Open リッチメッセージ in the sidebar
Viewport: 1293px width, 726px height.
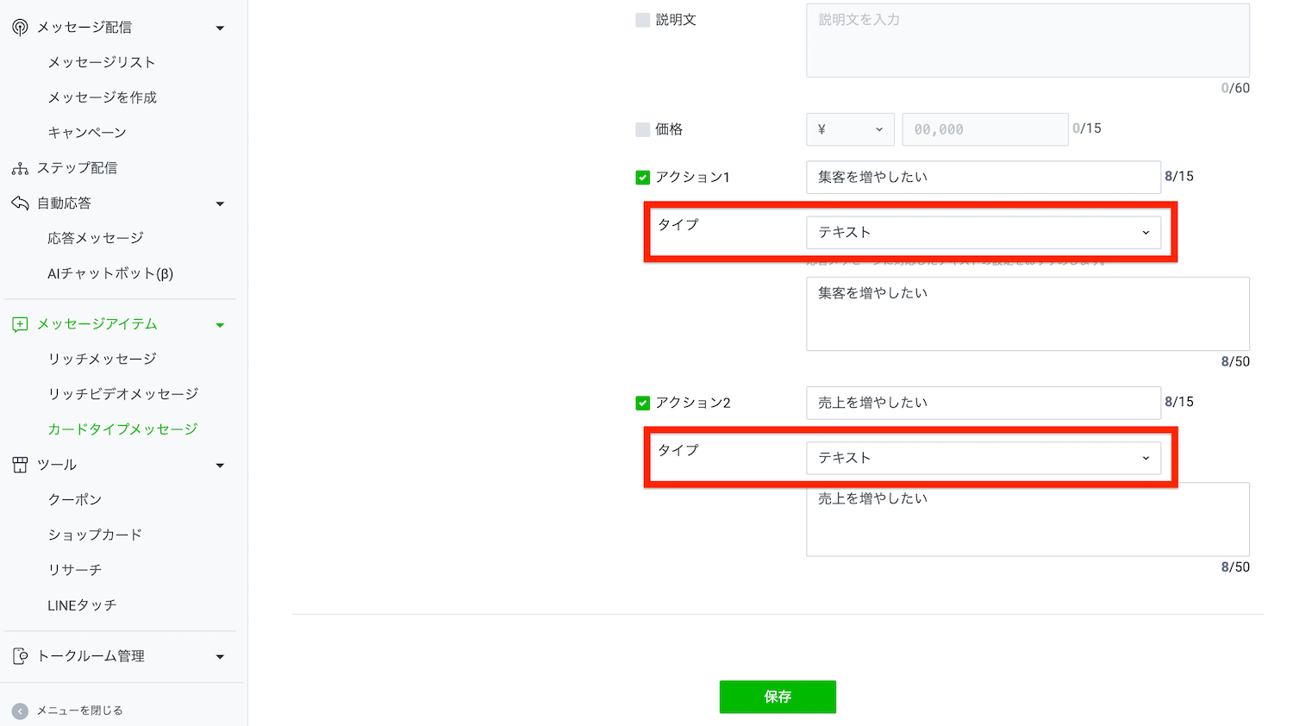102,359
